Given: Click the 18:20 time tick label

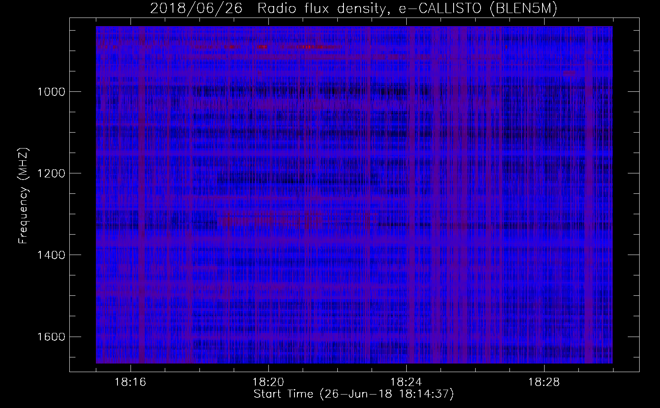Looking at the screenshot, I should point(268,382).
